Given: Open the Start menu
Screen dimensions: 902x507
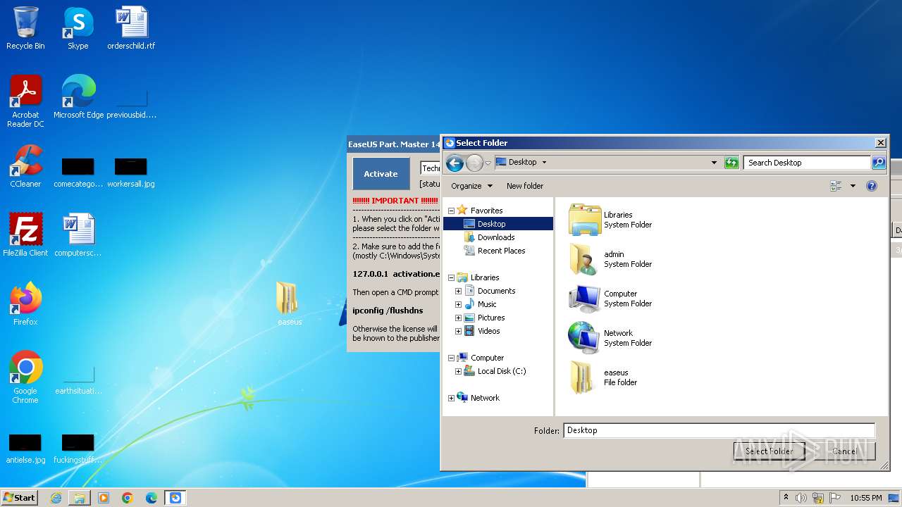Looking at the screenshot, I should pyautogui.click(x=19, y=498).
